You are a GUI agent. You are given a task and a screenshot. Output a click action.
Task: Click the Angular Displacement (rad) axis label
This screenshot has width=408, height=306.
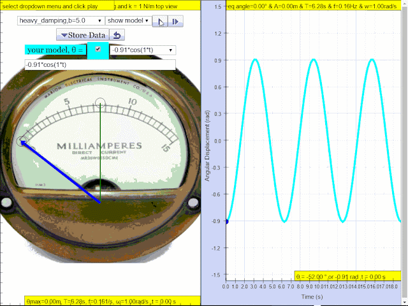pos(207,146)
